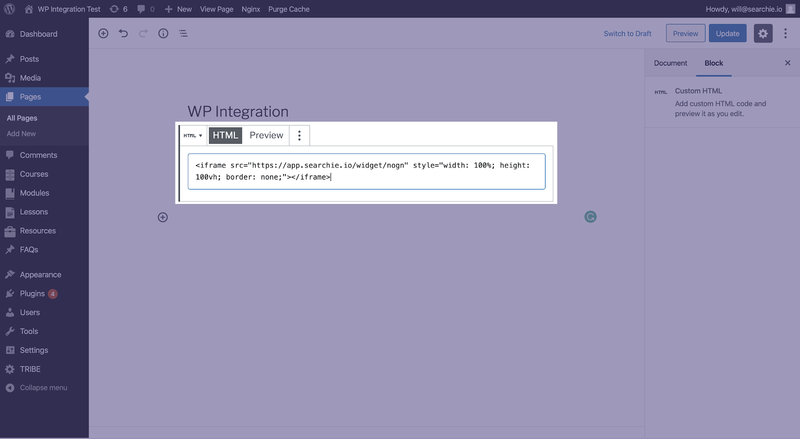Open Plugins in the sidebar
The image size is (800, 439).
coord(44,293)
